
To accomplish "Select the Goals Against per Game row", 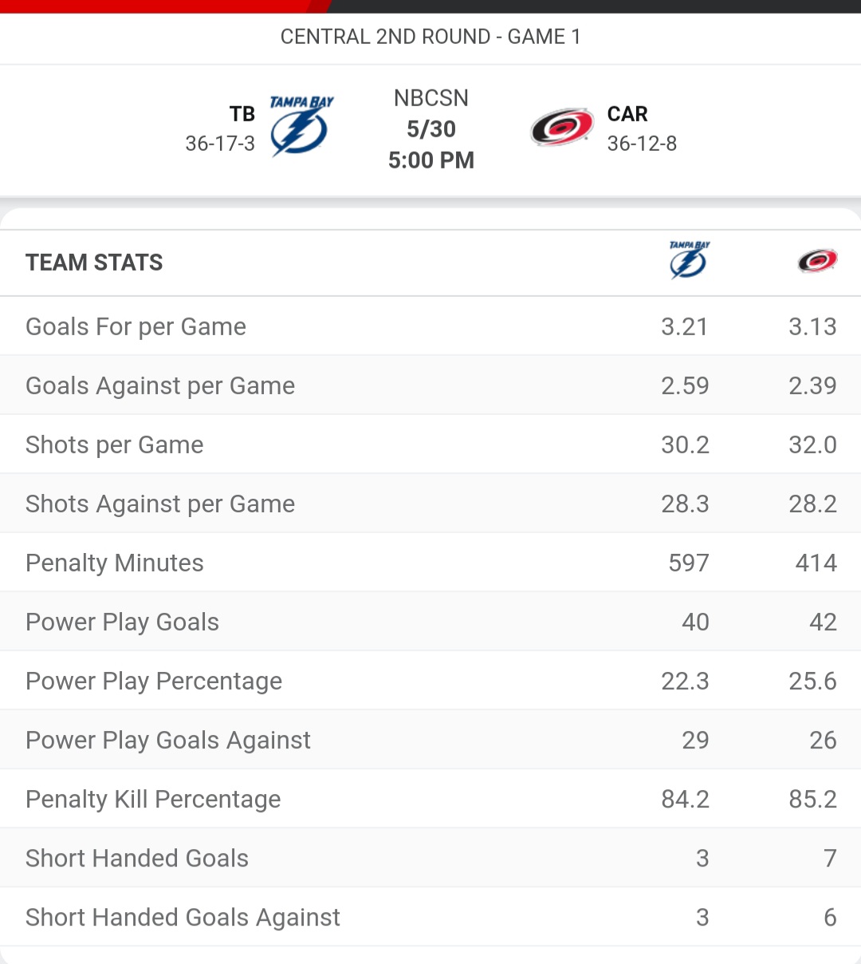I will 431,385.
